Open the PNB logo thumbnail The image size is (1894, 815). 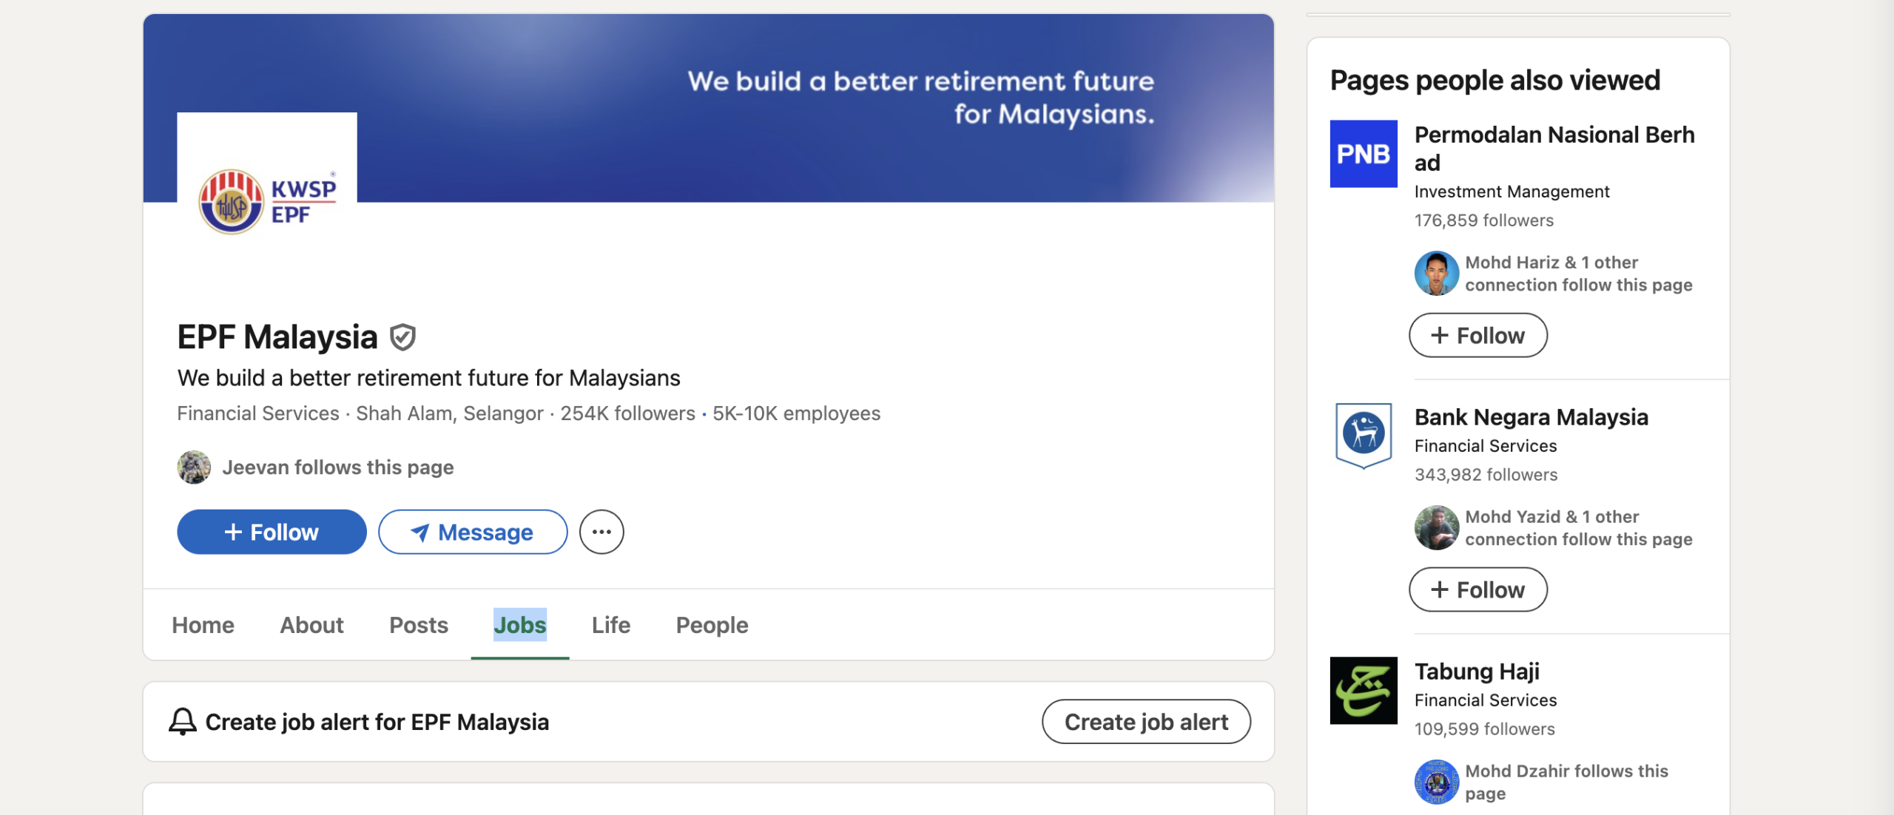pos(1364,154)
